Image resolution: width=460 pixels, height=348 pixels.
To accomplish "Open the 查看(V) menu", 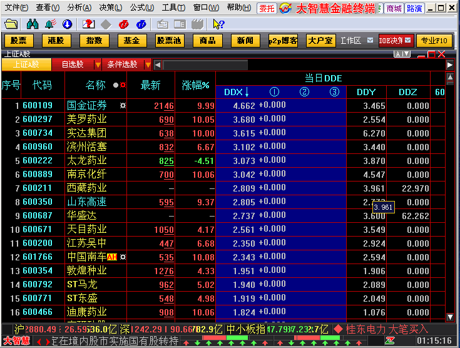I will point(48,8).
